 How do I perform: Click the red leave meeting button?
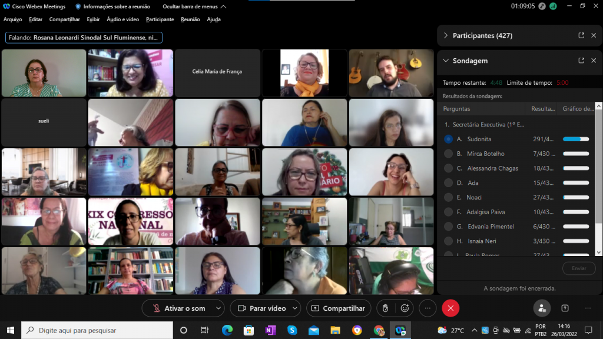(450, 308)
